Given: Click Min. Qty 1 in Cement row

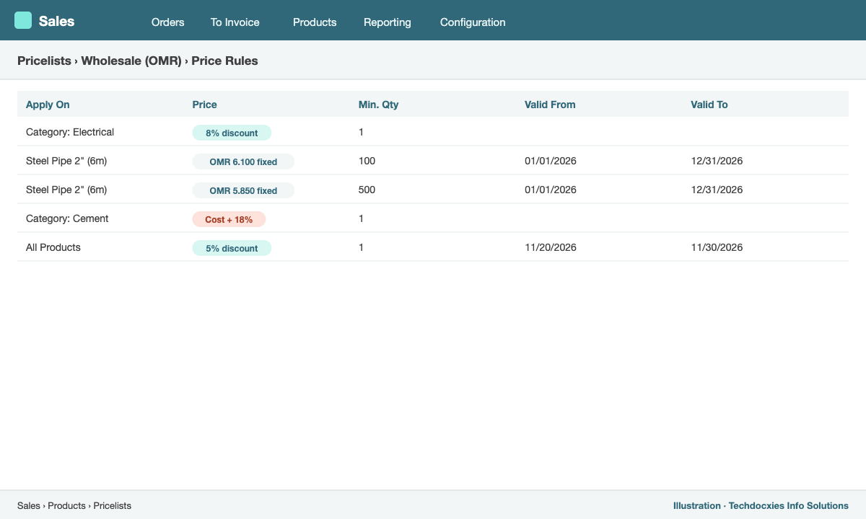Looking at the screenshot, I should [362, 218].
